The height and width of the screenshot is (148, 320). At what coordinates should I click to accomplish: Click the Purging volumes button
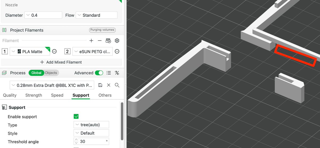[102, 30]
